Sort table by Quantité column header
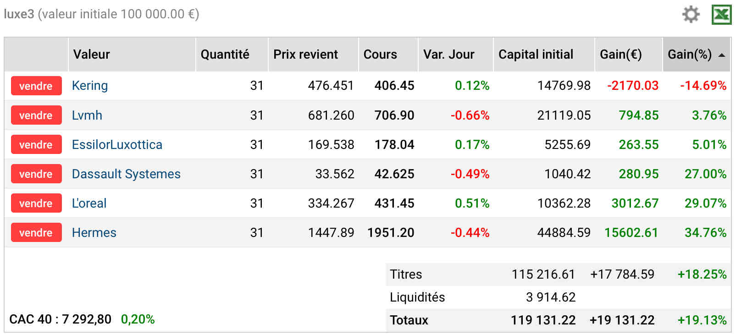This screenshot has height=335, width=736. [232, 55]
